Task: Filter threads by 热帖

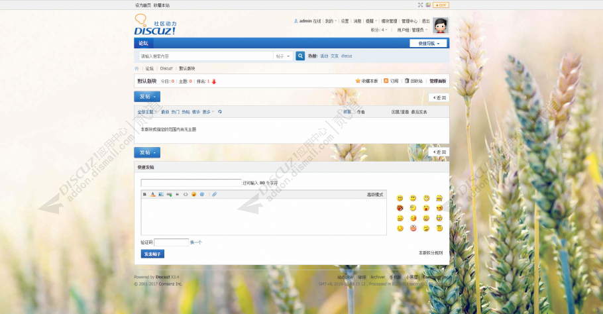Action: pos(186,112)
